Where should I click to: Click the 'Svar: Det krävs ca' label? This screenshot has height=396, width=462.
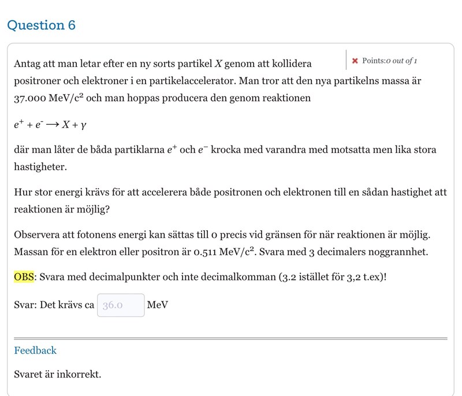[x=54, y=305]
